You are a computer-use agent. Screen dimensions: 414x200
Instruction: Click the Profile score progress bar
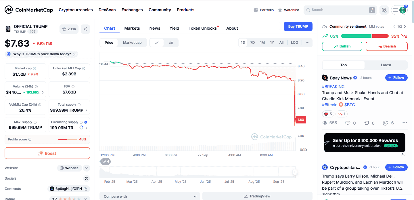pos(68,139)
